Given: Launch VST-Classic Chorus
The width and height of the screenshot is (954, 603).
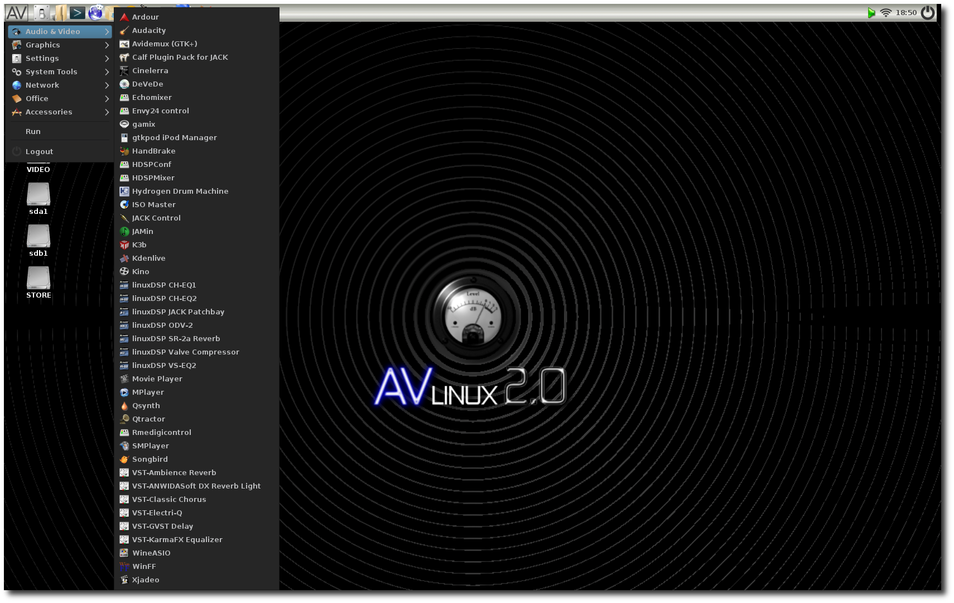Looking at the screenshot, I should point(196,500).
